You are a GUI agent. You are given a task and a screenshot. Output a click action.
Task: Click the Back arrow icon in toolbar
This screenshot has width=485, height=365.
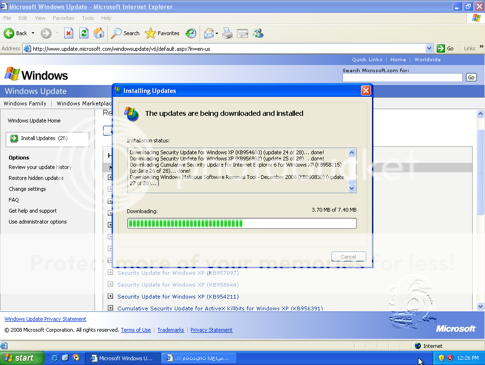9,33
